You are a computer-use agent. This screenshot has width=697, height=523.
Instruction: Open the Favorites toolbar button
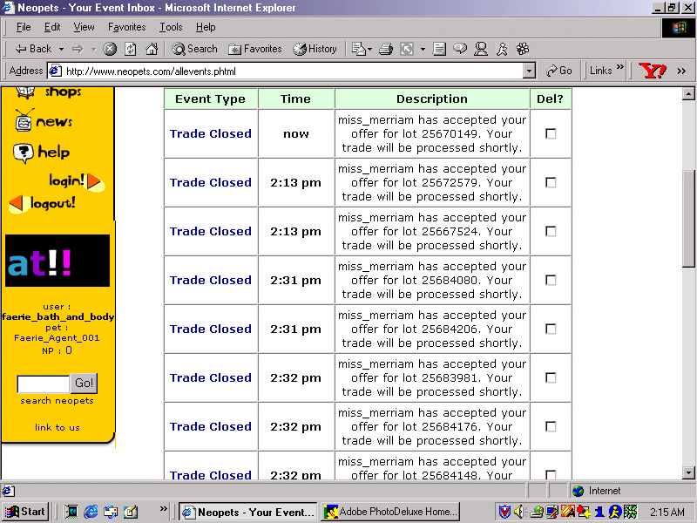coord(254,49)
